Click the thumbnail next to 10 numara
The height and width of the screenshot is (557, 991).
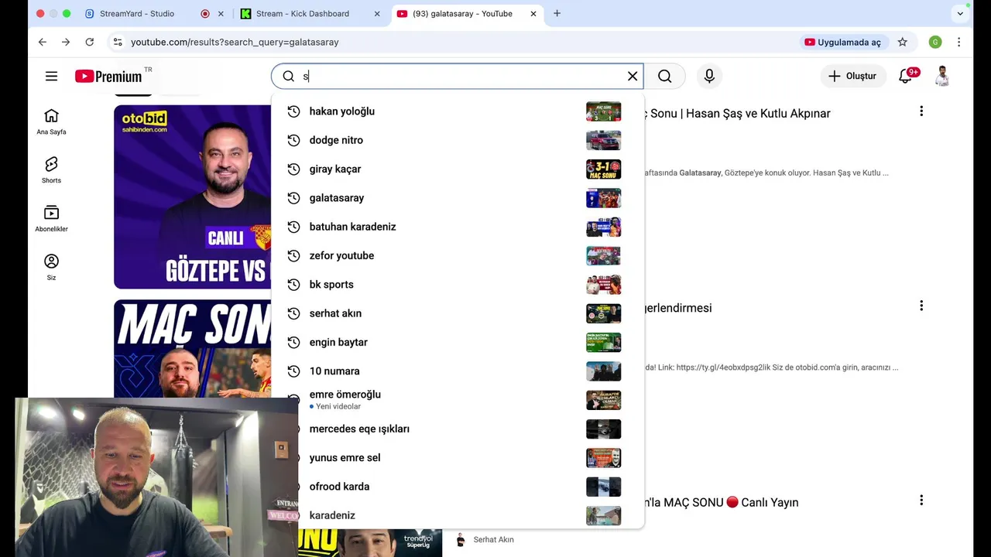point(603,371)
